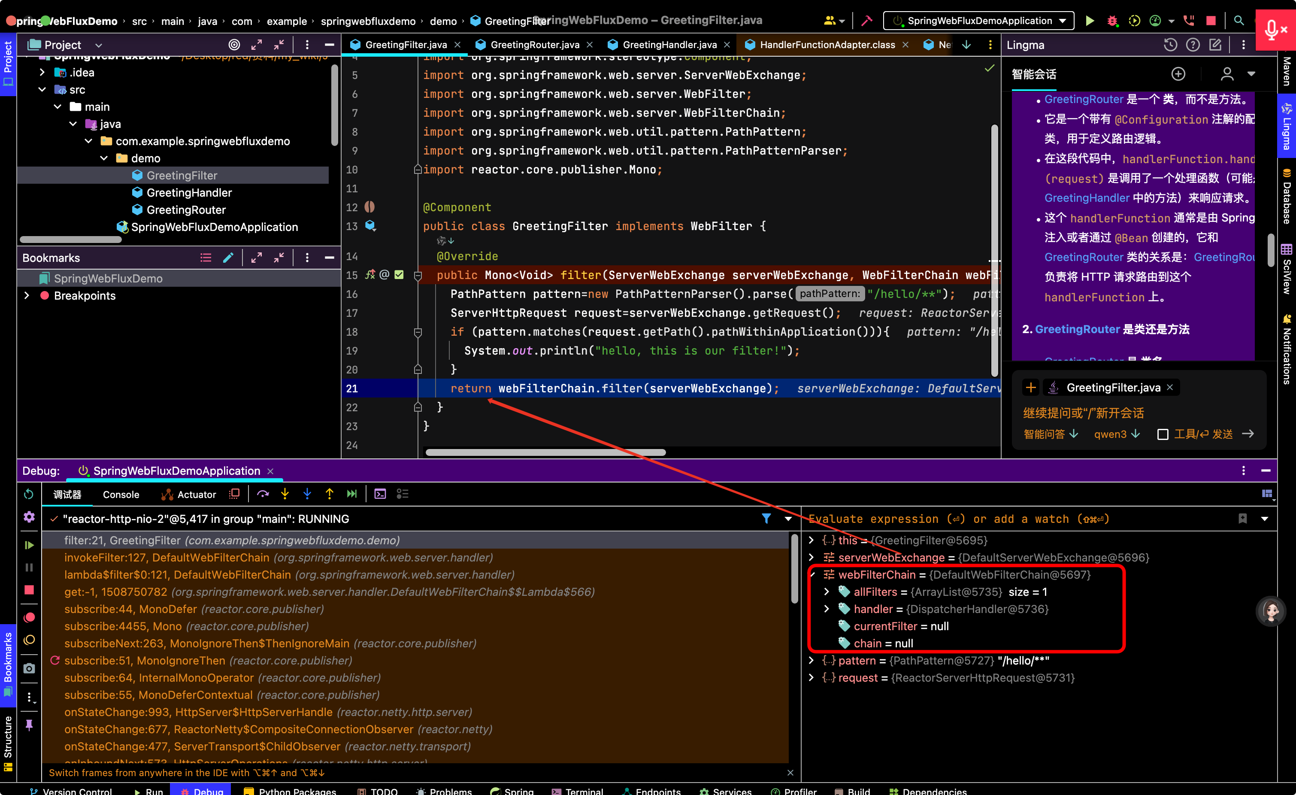This screenshot has height=795, width=1296.
Task: Remove GreetingFilter.java context chip in Lingma
Action: point(1170,387)
